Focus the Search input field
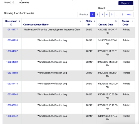Viewport: 139px width, 124px height. click(120, 8)
